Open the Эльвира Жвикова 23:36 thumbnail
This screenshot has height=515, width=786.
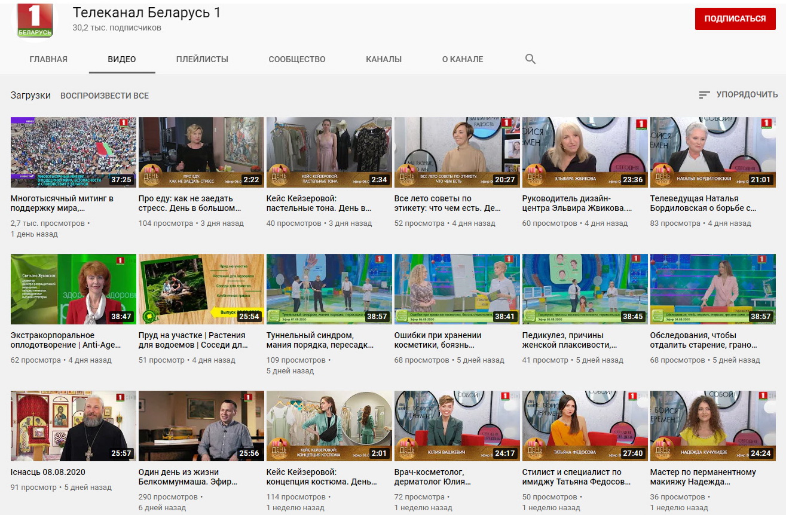pos(585,152)
